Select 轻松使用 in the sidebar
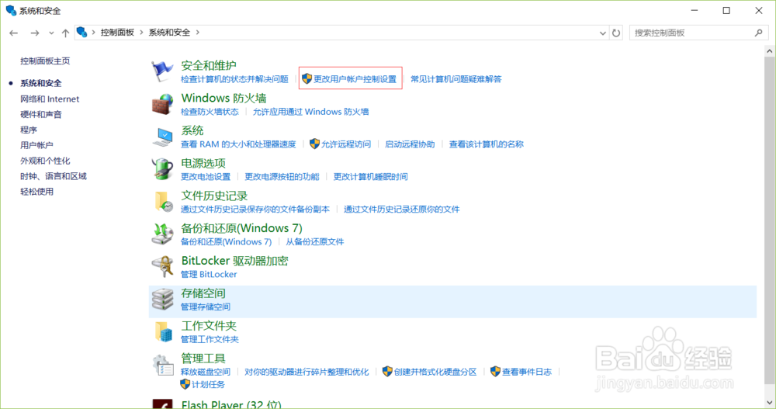The height and width of the screenshot is (409, 776). point(36,192)
